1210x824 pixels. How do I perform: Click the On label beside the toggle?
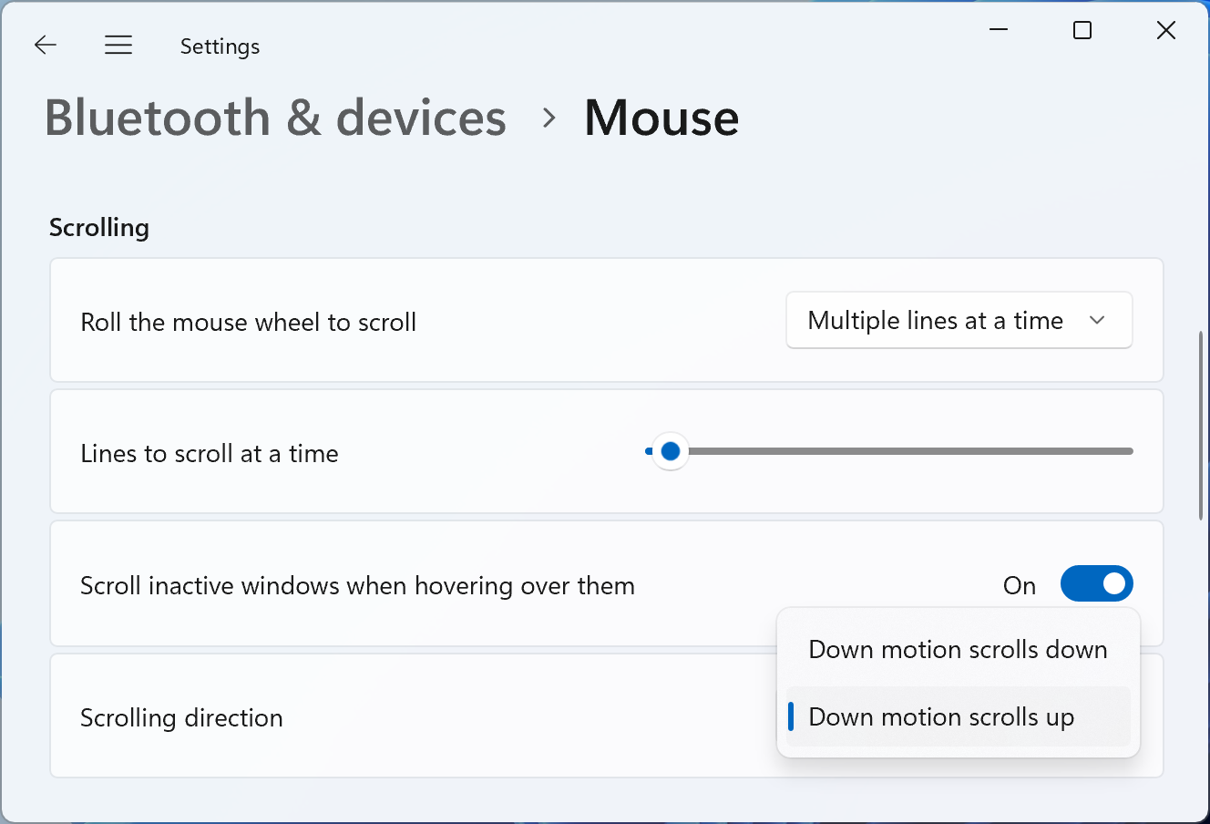tap(1020, 585)
